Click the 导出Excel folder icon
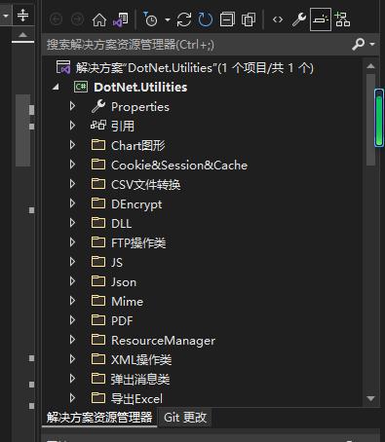This screenshot has height=442, width=385. (98, 398)
